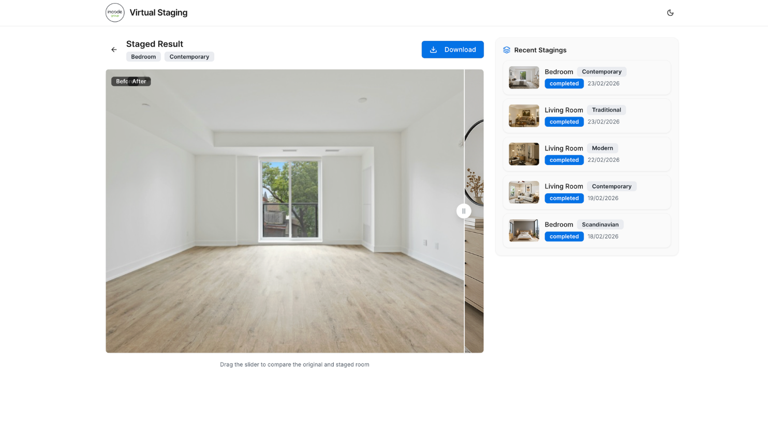Click the comparison slider handle
Viewport: 768px width, 425px height.
464,211
